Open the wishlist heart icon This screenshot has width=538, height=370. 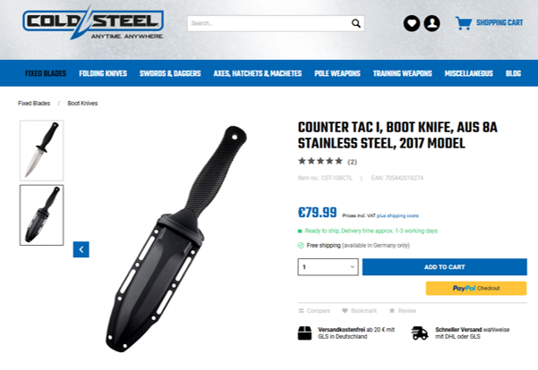click(412, 23)
